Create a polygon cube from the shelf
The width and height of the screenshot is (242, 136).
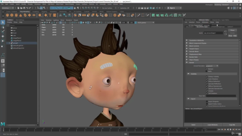coord(12,15)
